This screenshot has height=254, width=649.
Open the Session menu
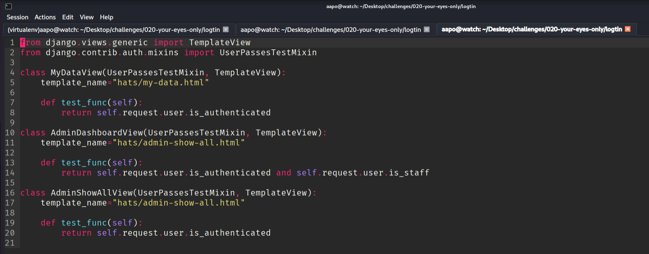click(x=17, y=17)
